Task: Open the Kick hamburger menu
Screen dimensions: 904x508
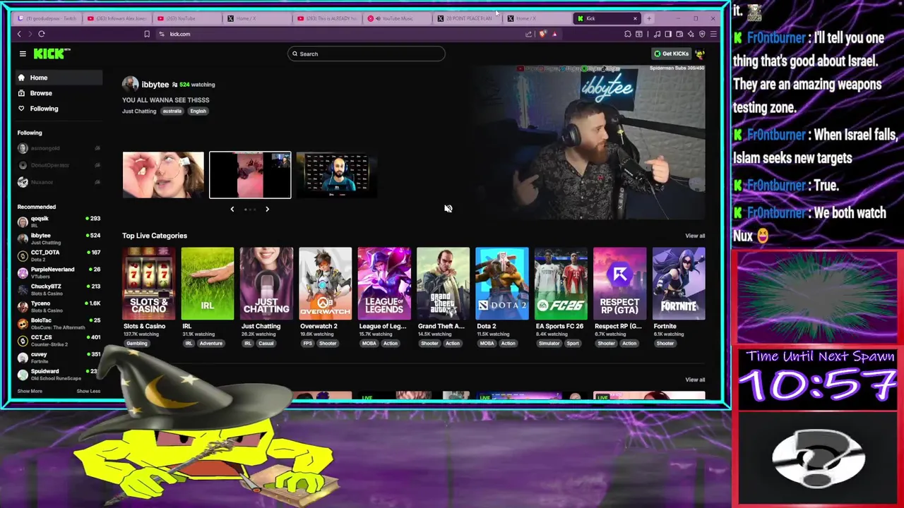Action: tap(23, 54)
